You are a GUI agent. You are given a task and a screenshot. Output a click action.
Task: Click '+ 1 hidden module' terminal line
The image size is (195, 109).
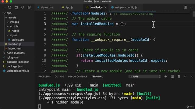pyautogui.click(x=65, y=102)
